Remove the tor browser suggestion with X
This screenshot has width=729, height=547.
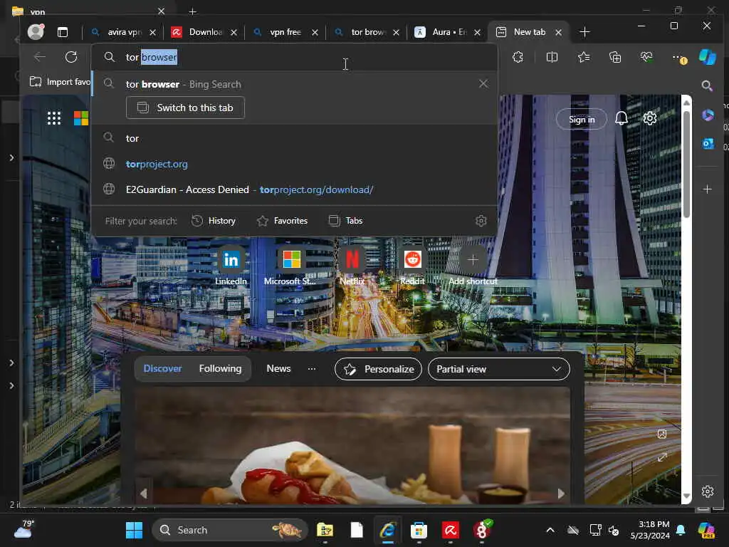pyautogui.click(x=483, y=84)
